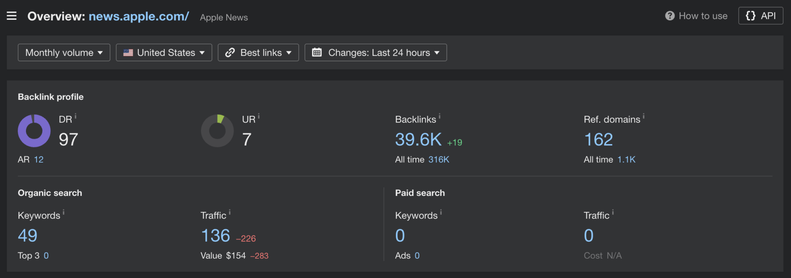
Task: Click the purple DR donut chart
Action: pos(34,131)
